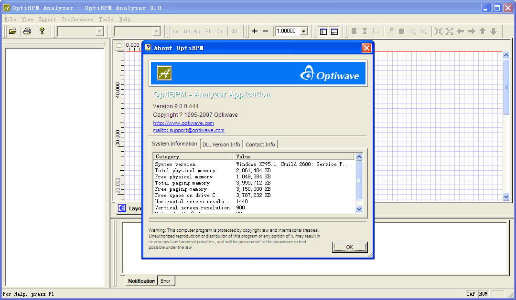Open the Help menu
This screenshot has height=300, width=516.
coord(125,20)
